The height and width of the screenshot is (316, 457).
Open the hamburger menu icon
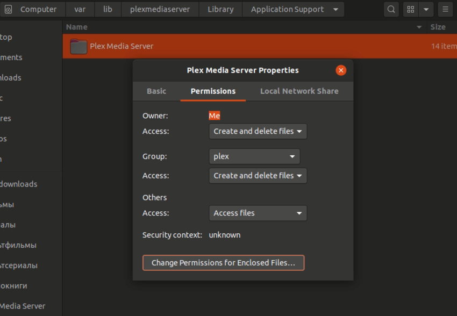click(x=445, y=9)
